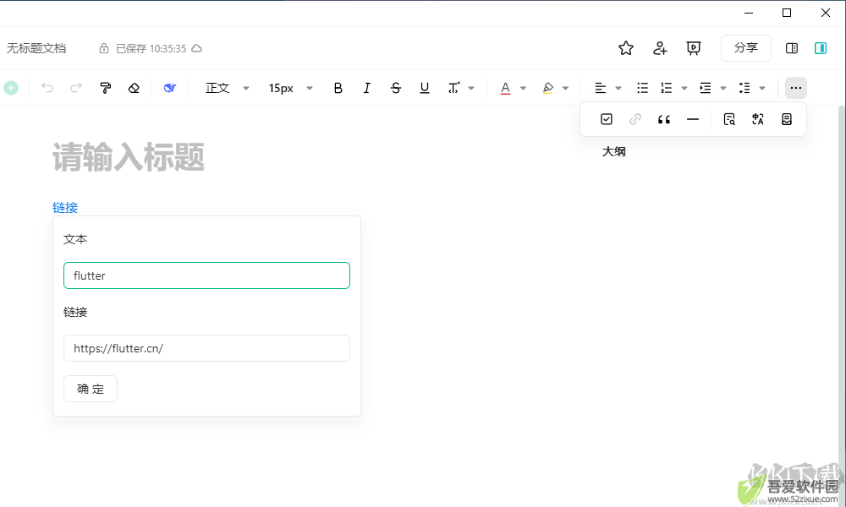Set text alignment to left
The height and width of the screenshot is (507, 846).
601,88
